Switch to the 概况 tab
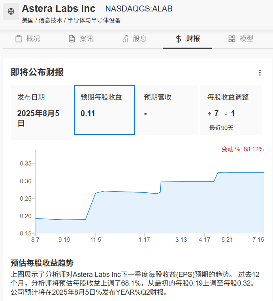 [28, 39]
